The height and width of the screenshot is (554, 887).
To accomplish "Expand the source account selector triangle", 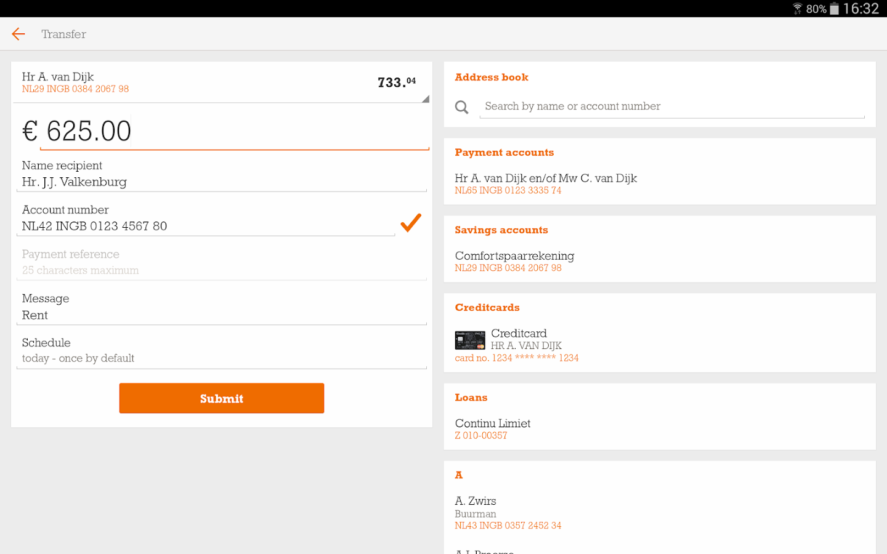I will (424, 98).
